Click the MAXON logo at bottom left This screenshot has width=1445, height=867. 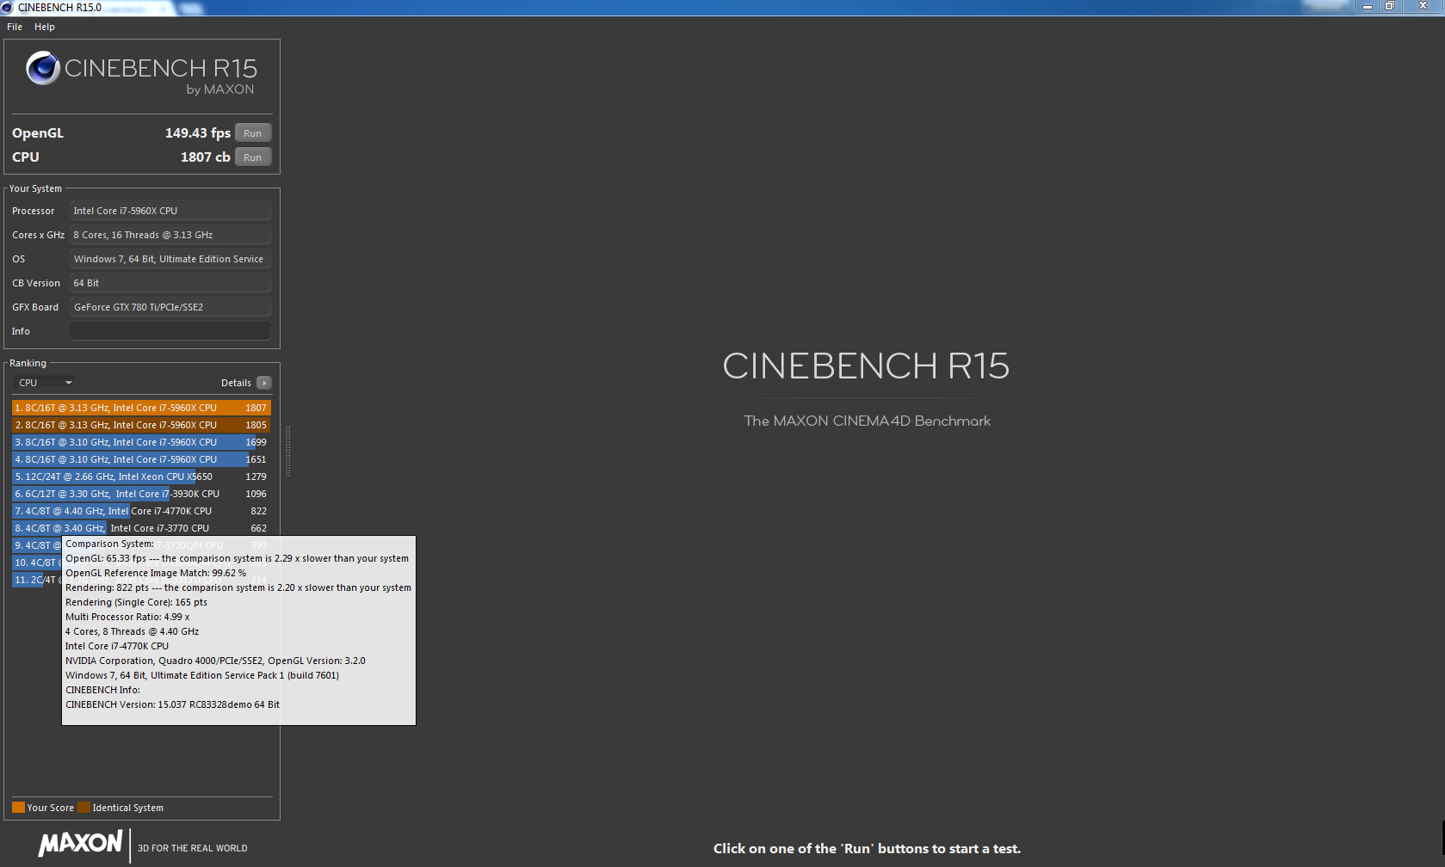point(80,844)
